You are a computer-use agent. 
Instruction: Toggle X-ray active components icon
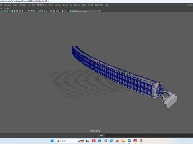[47, 11]
